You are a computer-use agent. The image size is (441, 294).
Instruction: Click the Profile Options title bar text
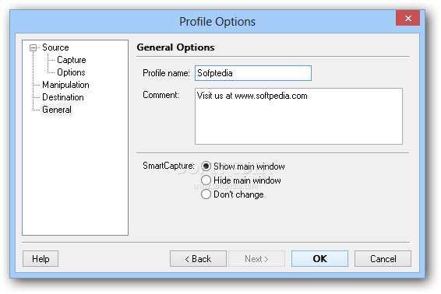click(217, 22)
